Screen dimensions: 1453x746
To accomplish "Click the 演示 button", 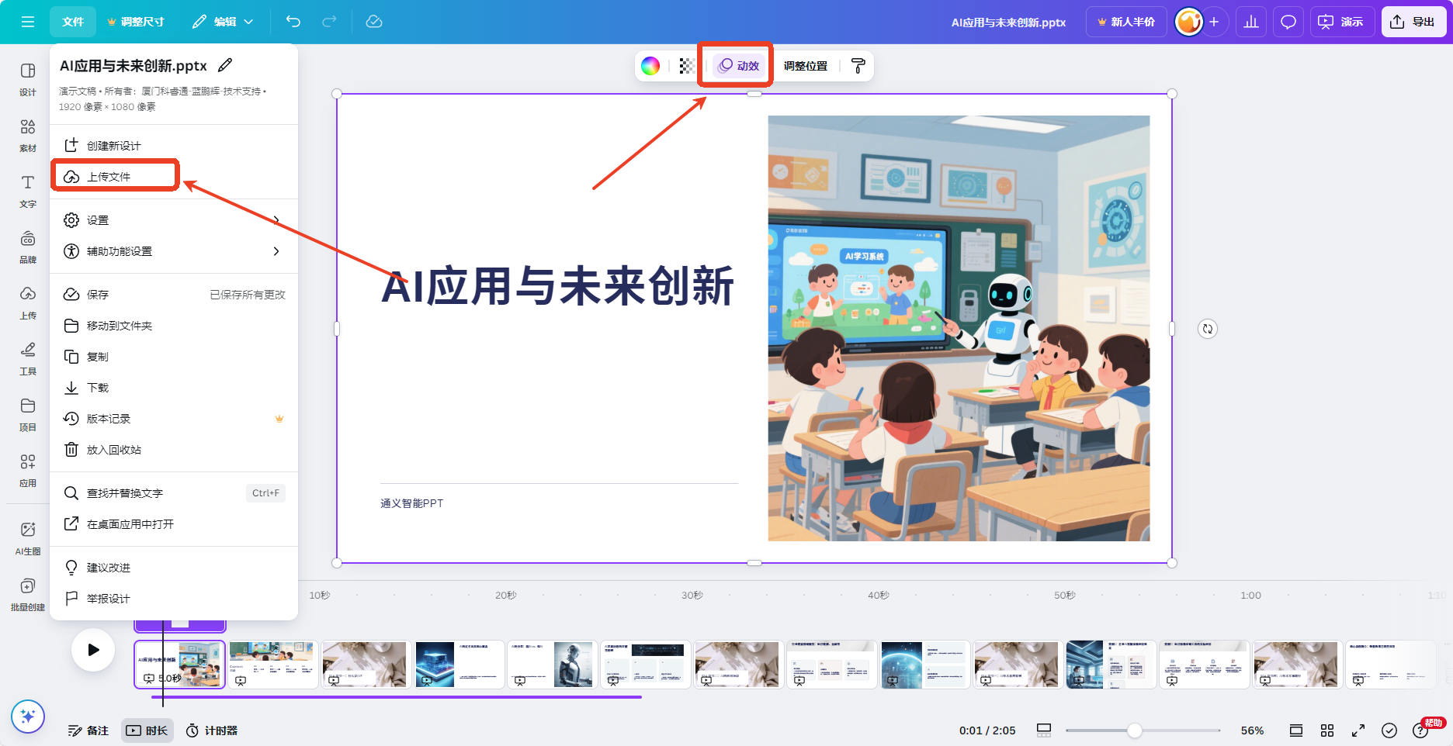I will pyautogui.click(x=1342, y=22).
